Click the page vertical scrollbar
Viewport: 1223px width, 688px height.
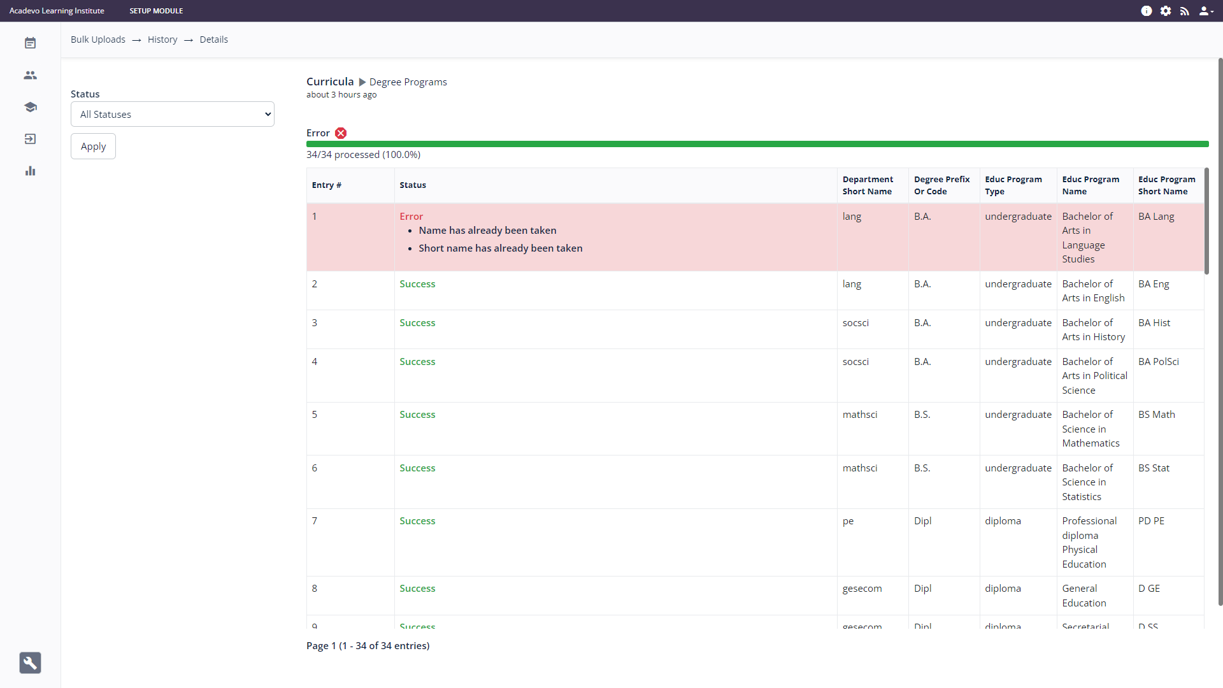point(1220,331)
